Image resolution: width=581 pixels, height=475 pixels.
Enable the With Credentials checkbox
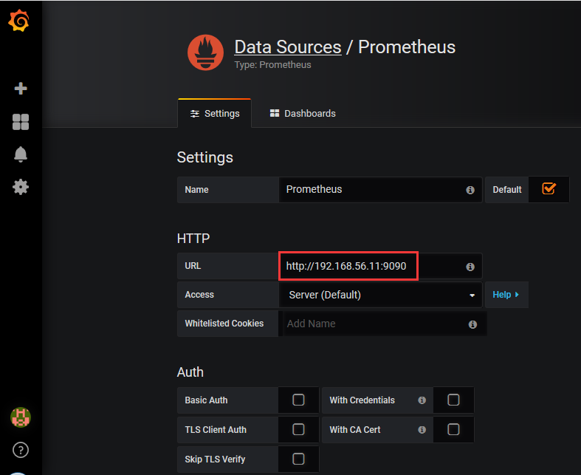tap(453, 400)
